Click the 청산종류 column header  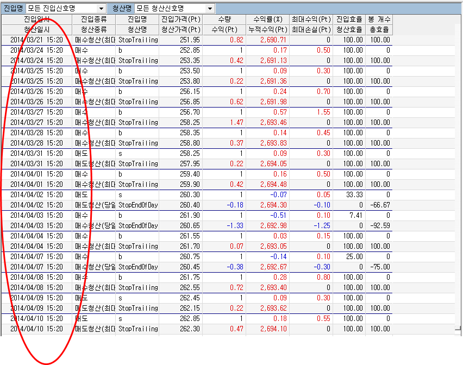click(x=93, y=30)
